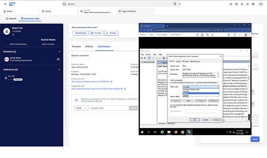The width and height of the screenshot is (267, 158).
Task: Click the Create button
Action: click(111, 33)
